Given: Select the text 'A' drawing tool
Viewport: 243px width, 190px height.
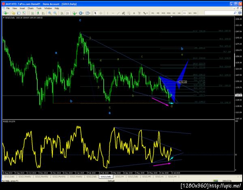Looking at the screenshot, I should [x=134, y=13].
